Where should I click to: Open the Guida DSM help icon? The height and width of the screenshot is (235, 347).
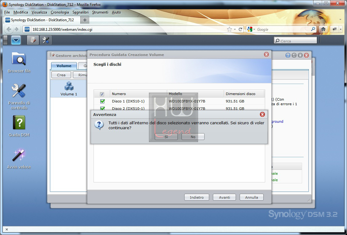click(19, 126)
